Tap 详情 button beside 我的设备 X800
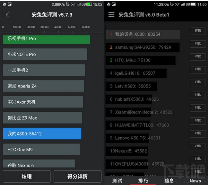 [198, 31]
